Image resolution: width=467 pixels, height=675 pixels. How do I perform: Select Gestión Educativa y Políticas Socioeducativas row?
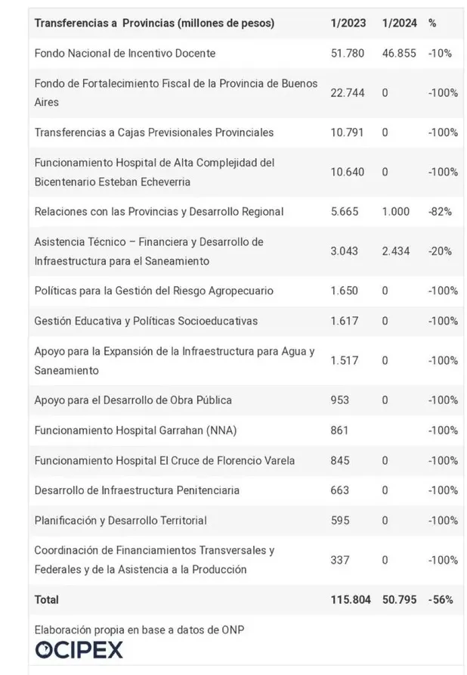(146, 321)
